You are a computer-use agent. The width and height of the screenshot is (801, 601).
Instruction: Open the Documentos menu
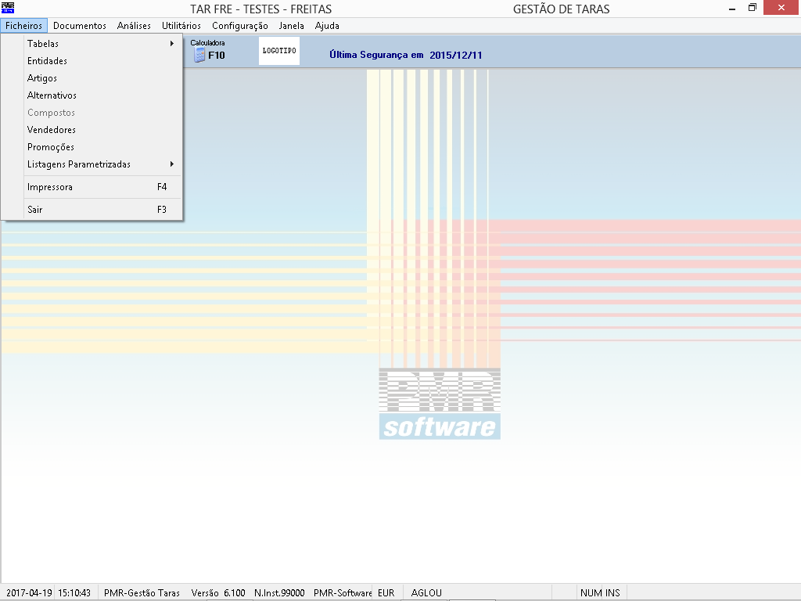click(x=80, y=26)
